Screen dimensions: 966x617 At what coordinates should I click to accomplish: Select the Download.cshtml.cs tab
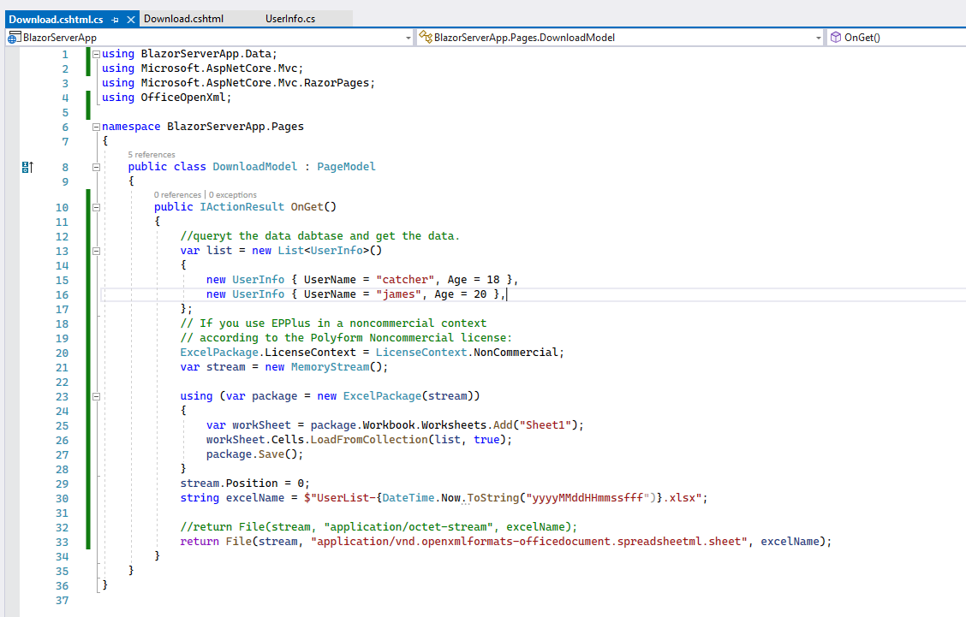[x=56, y=19]
